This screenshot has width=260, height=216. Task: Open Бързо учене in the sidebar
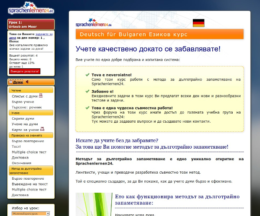click(23, 101)
